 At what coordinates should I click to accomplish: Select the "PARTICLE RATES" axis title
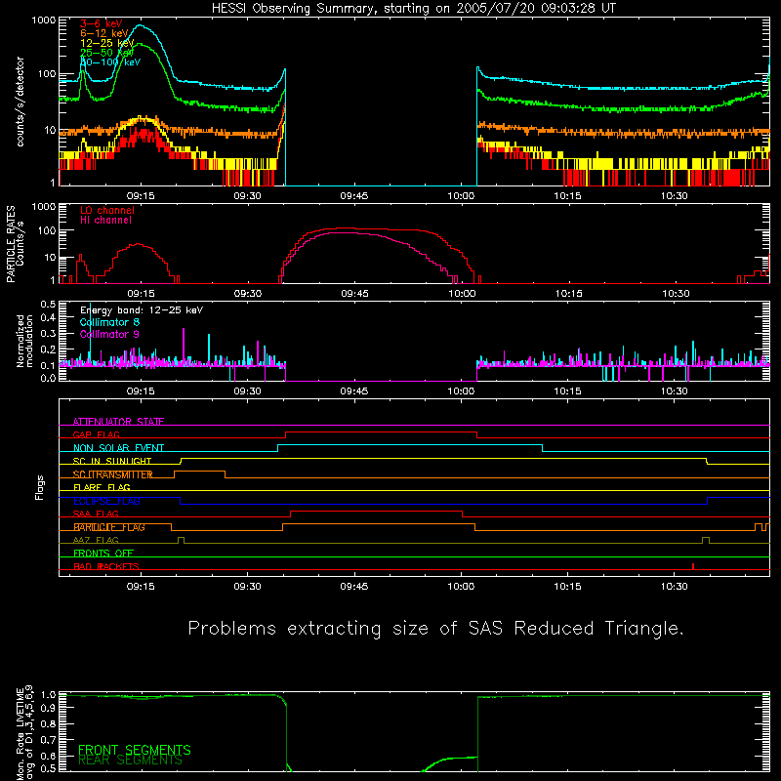pos(11,244)
